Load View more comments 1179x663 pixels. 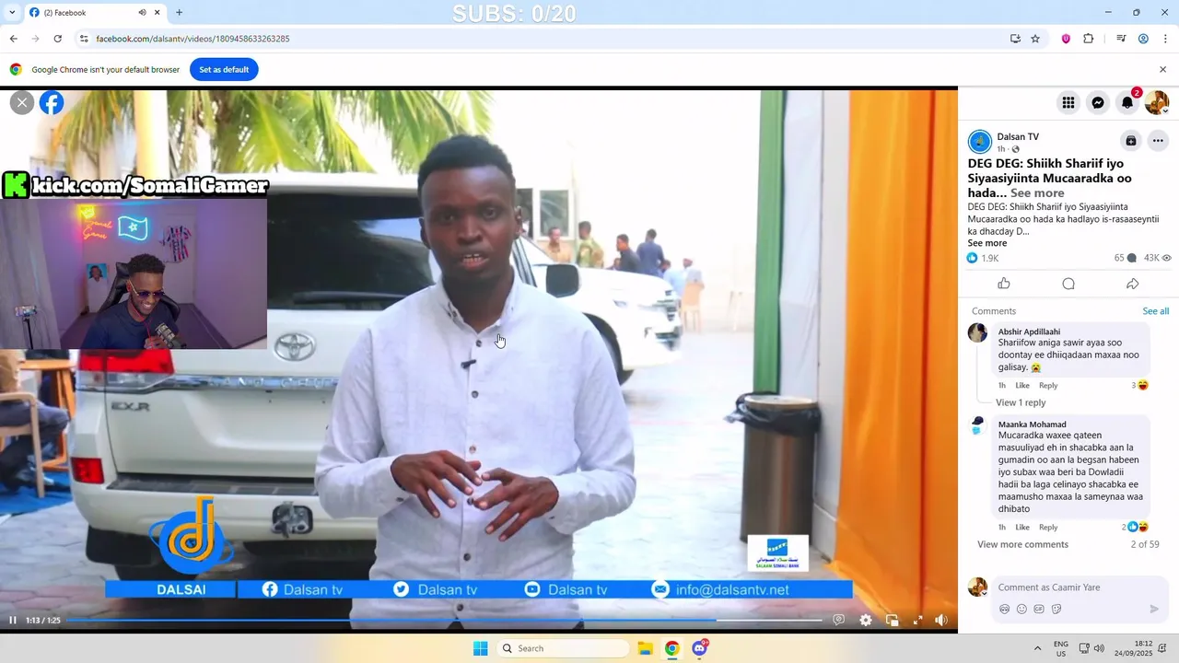[1022, 544]
